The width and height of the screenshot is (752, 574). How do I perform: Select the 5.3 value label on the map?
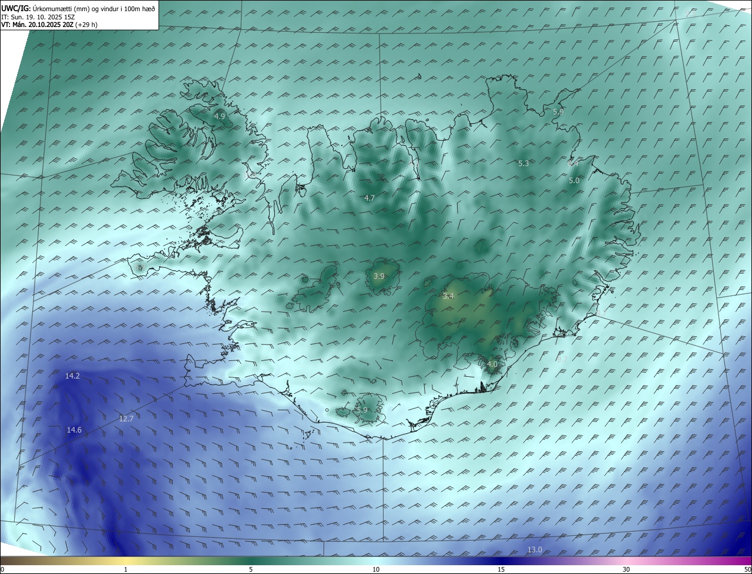tap(523, 163)
